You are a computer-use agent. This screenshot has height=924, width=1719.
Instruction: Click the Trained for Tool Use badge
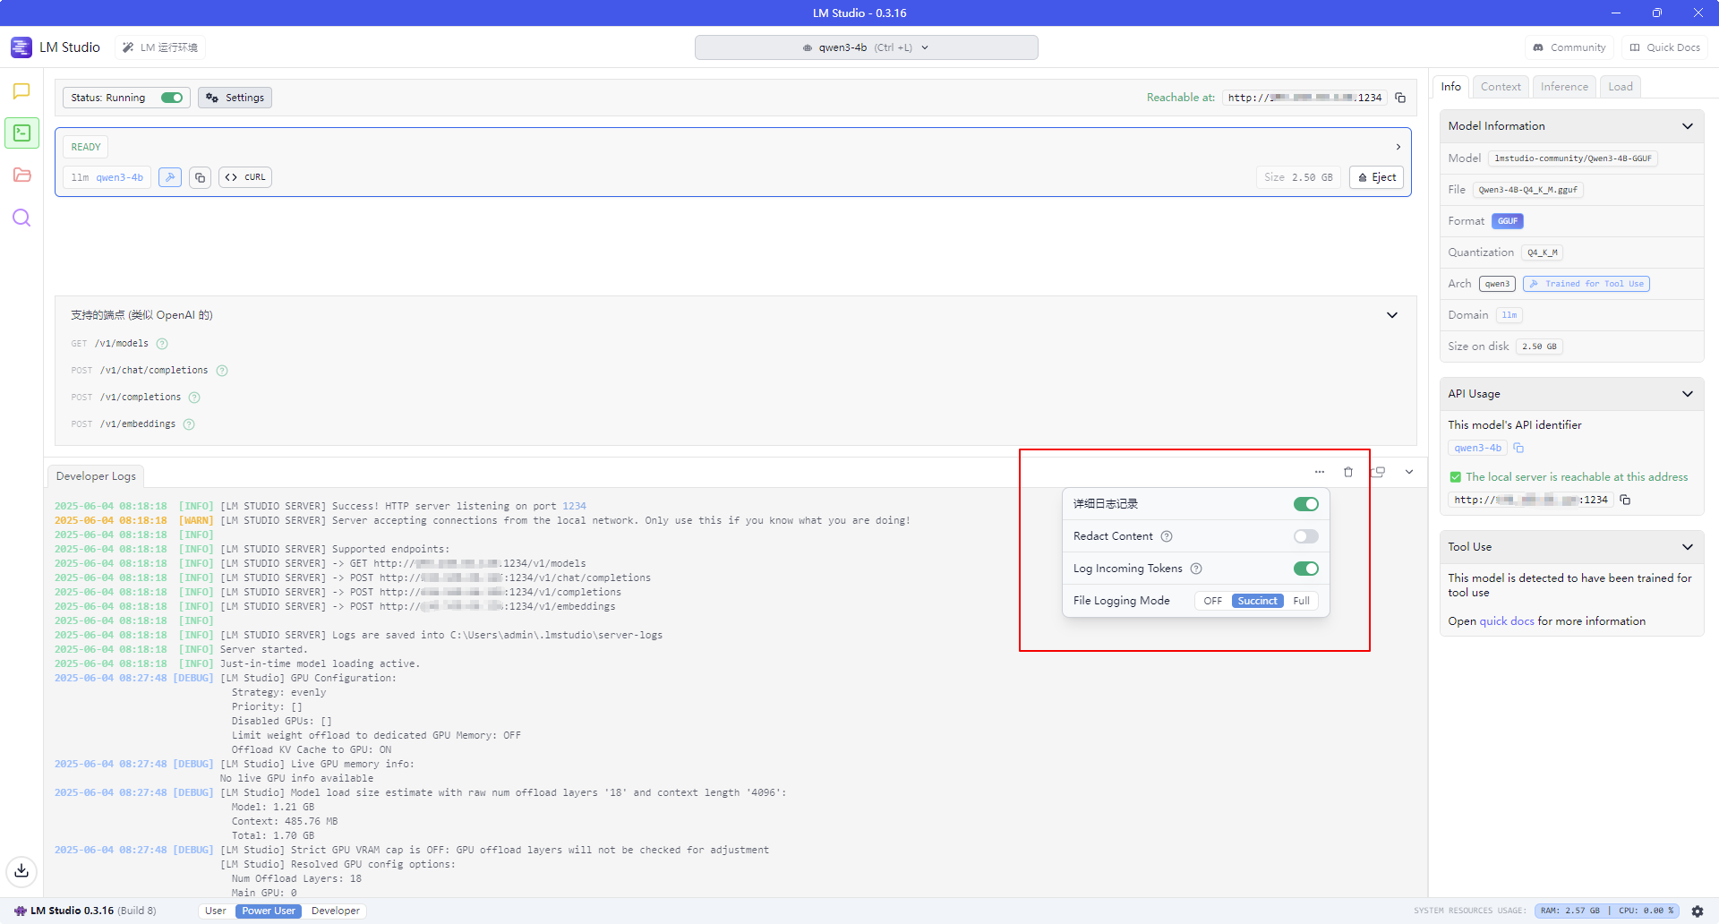click(1586, 284)
